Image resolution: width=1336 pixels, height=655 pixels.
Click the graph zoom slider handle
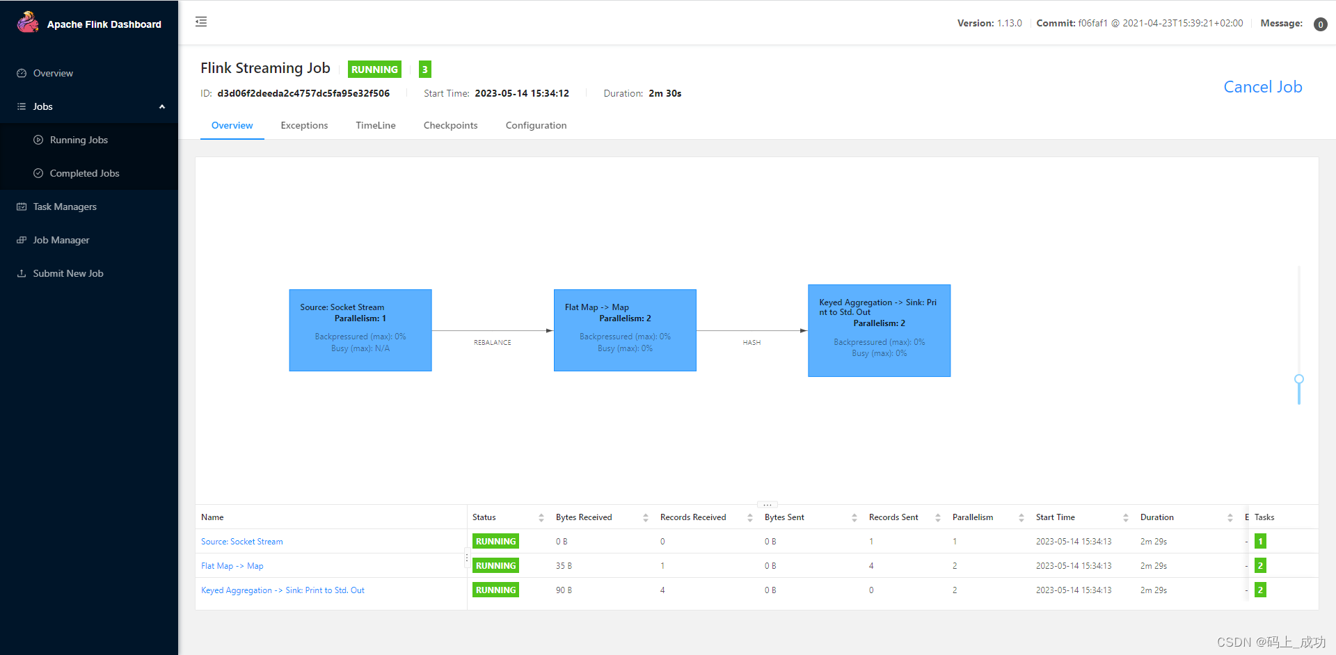1298,380
